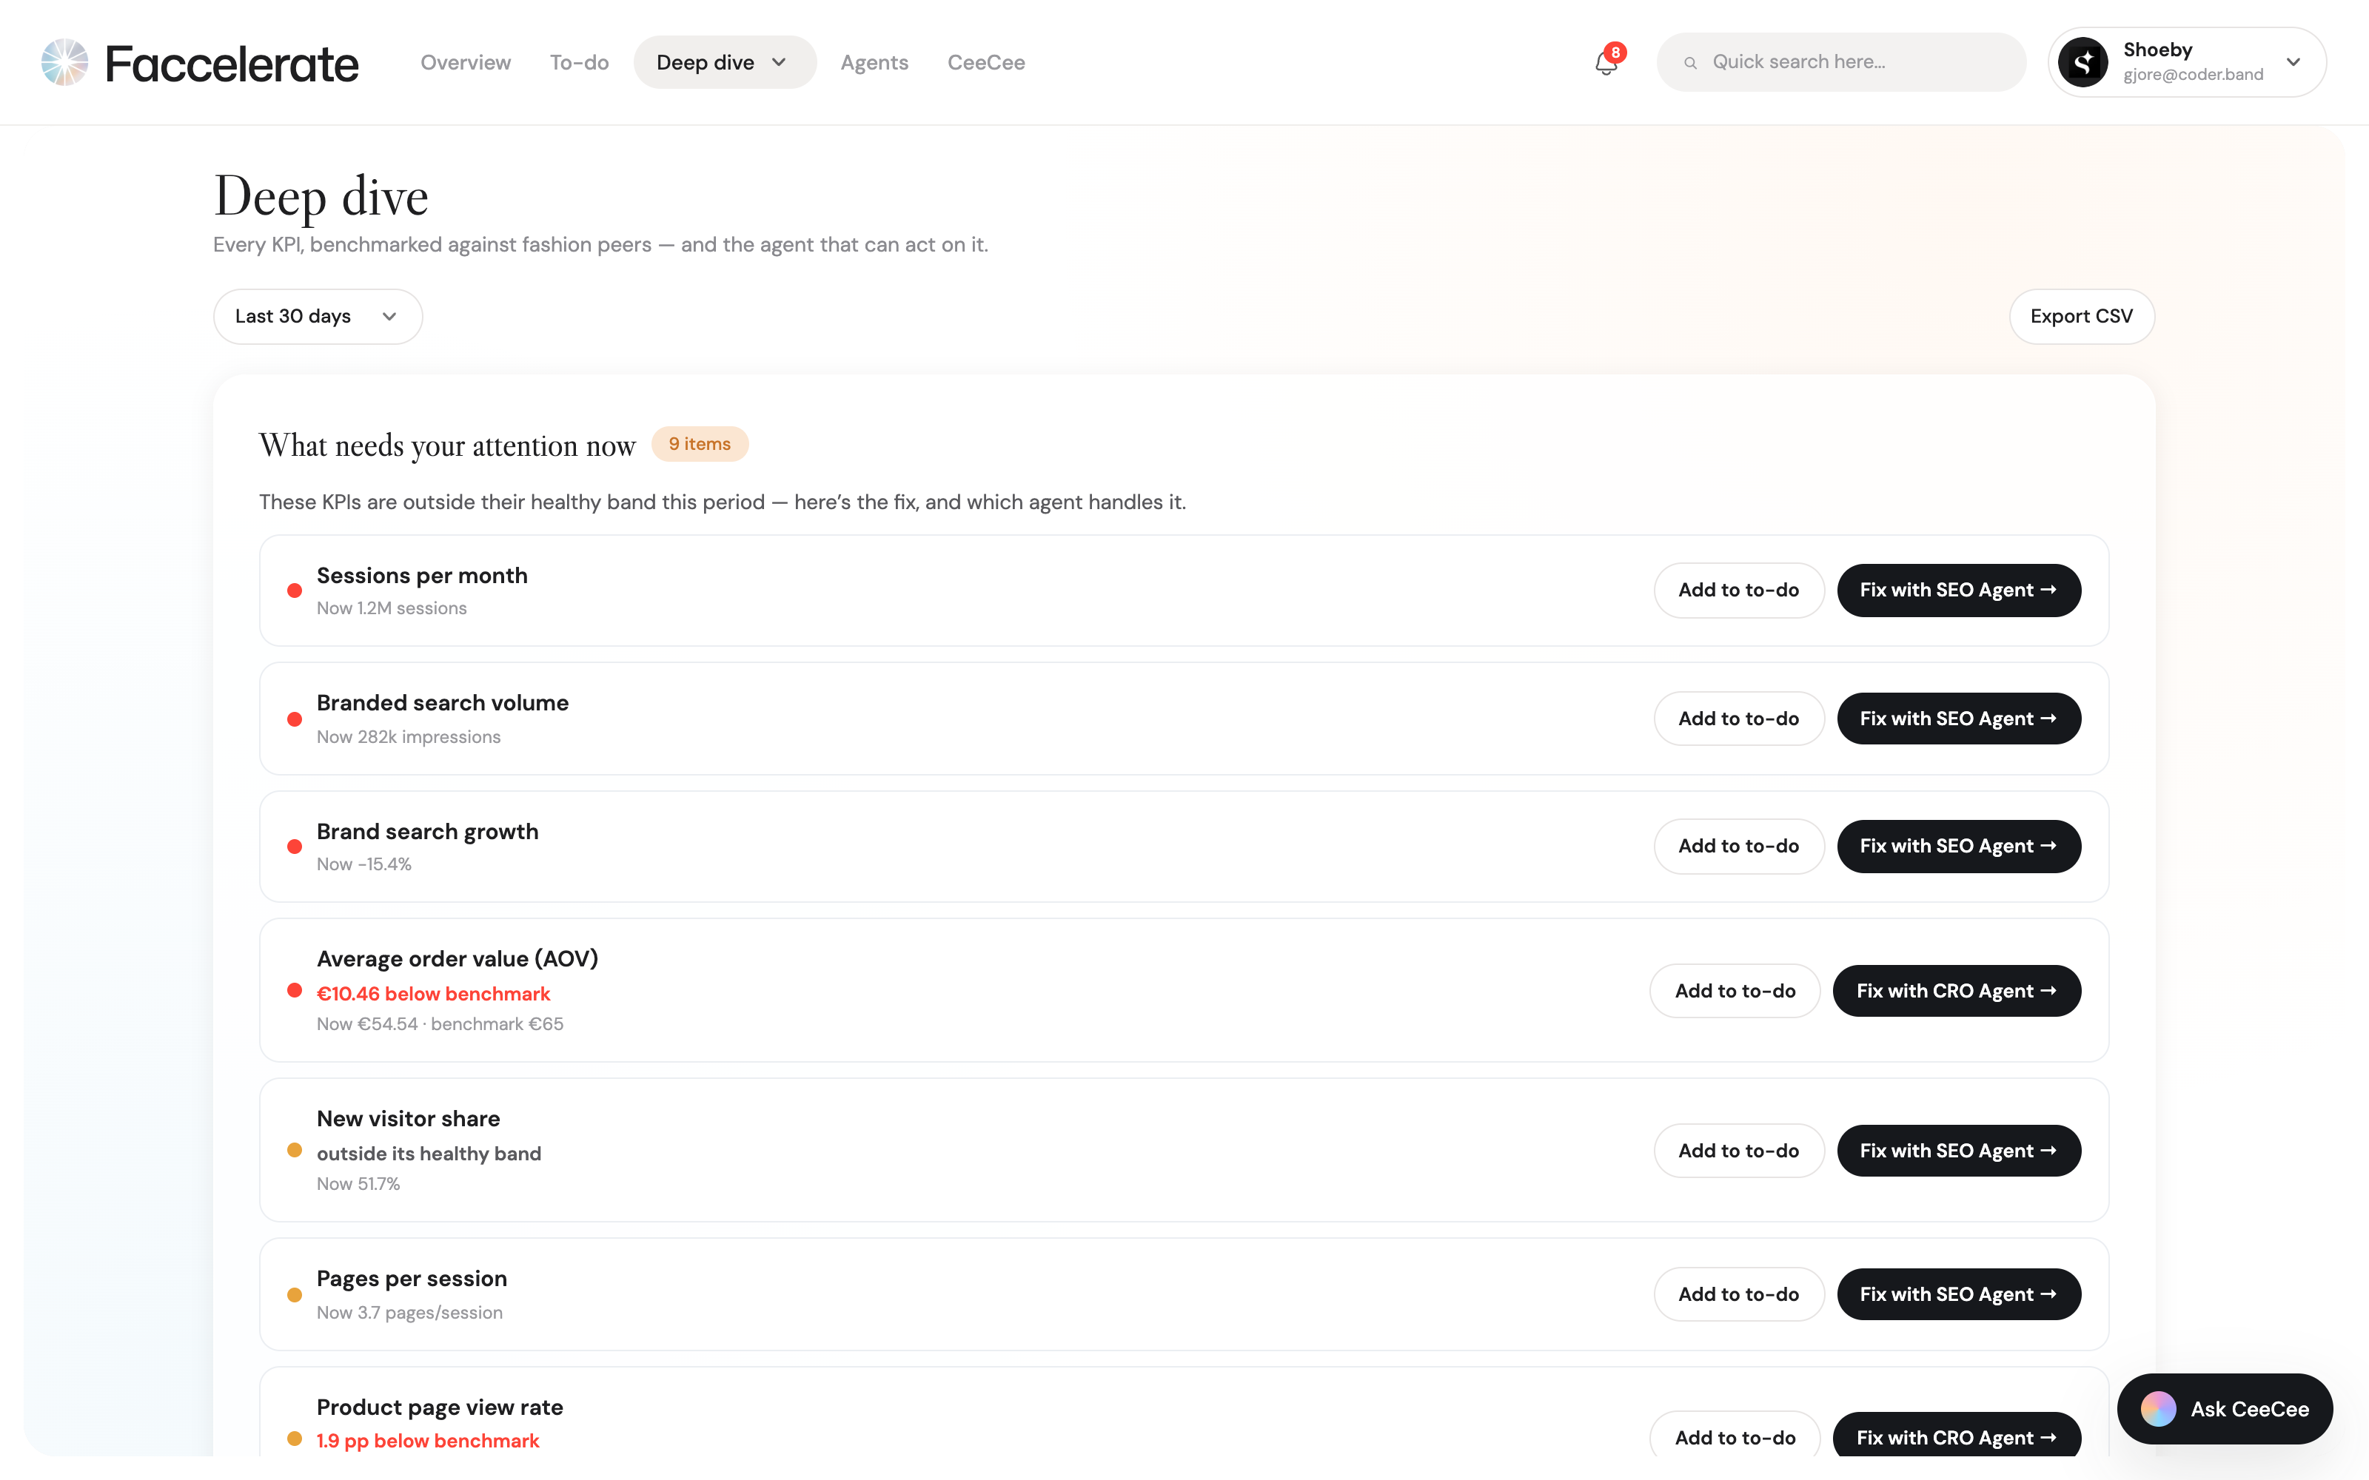
Task: Click 'Now 3.7 pages/session' text
Action: pos(409,1313)
